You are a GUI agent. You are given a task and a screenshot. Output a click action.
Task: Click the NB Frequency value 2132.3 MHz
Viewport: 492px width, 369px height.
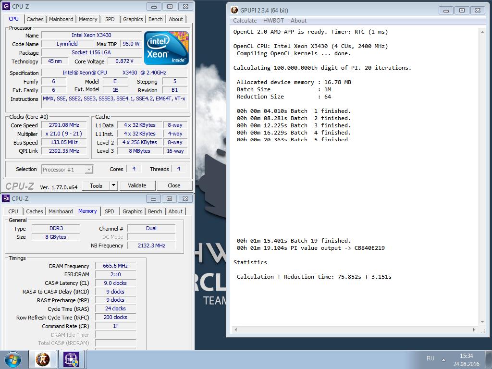[151, 246]
